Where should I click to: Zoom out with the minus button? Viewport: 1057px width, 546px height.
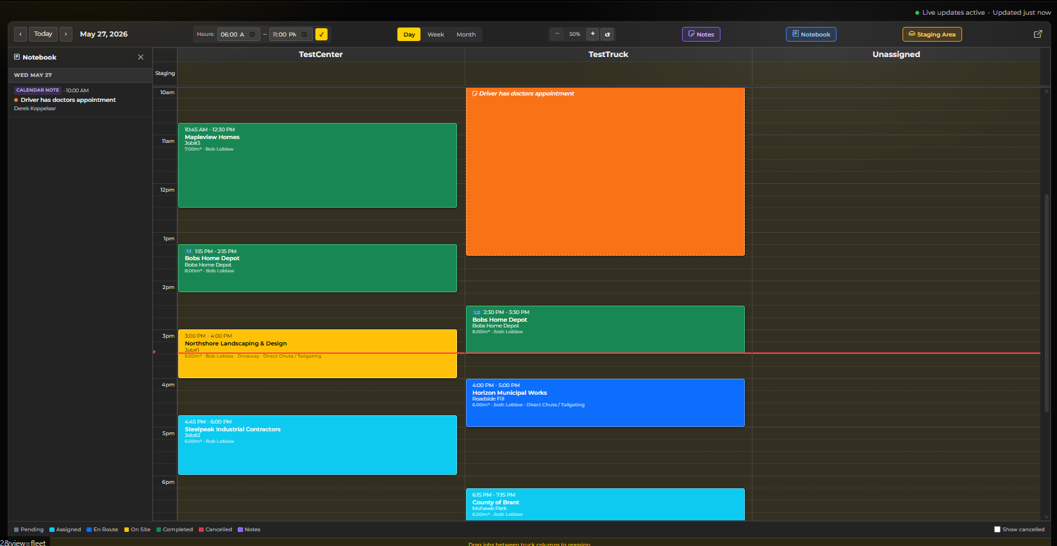pos(557,34)
